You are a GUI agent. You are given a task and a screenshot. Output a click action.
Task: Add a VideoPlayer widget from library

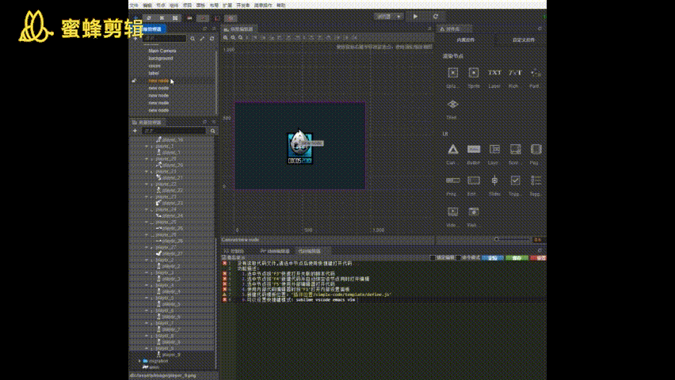coord(452,211)
